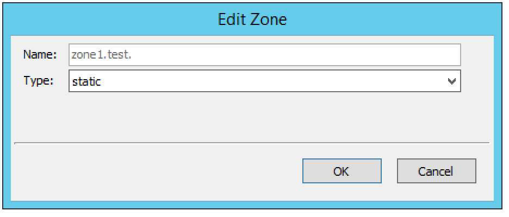Screen dimensions: 509x217
Task: Focus the zone name text box
Action: click(x=265, y=55)
